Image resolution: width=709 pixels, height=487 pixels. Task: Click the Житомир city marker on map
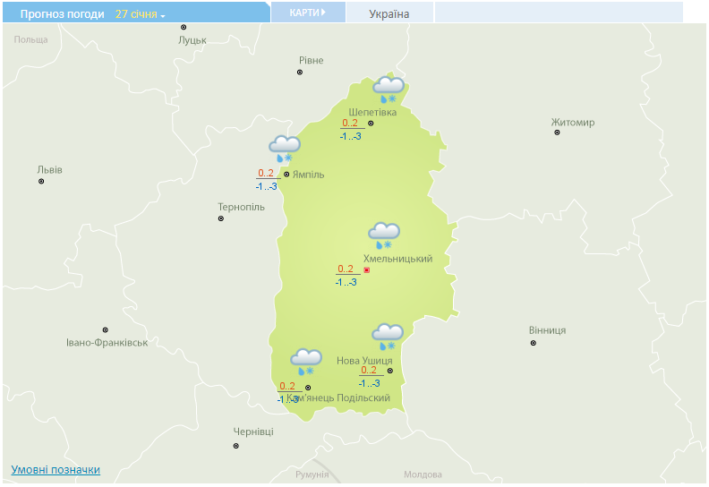pos(557,132)
